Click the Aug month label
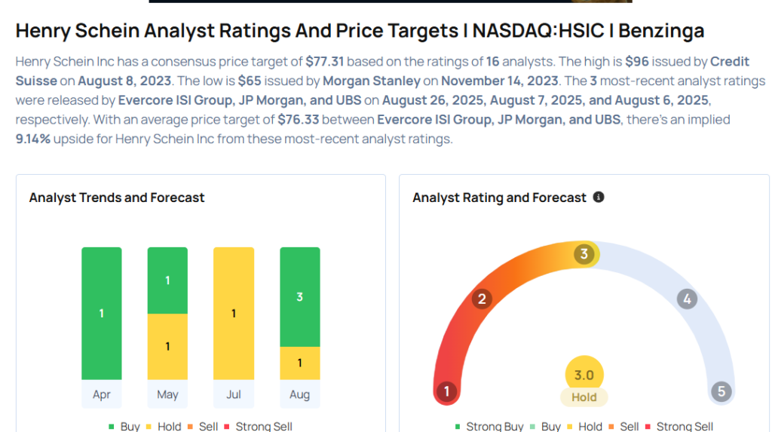Viewport: 772px width, 432px height. pyautogui.click(x=300, y=394)
